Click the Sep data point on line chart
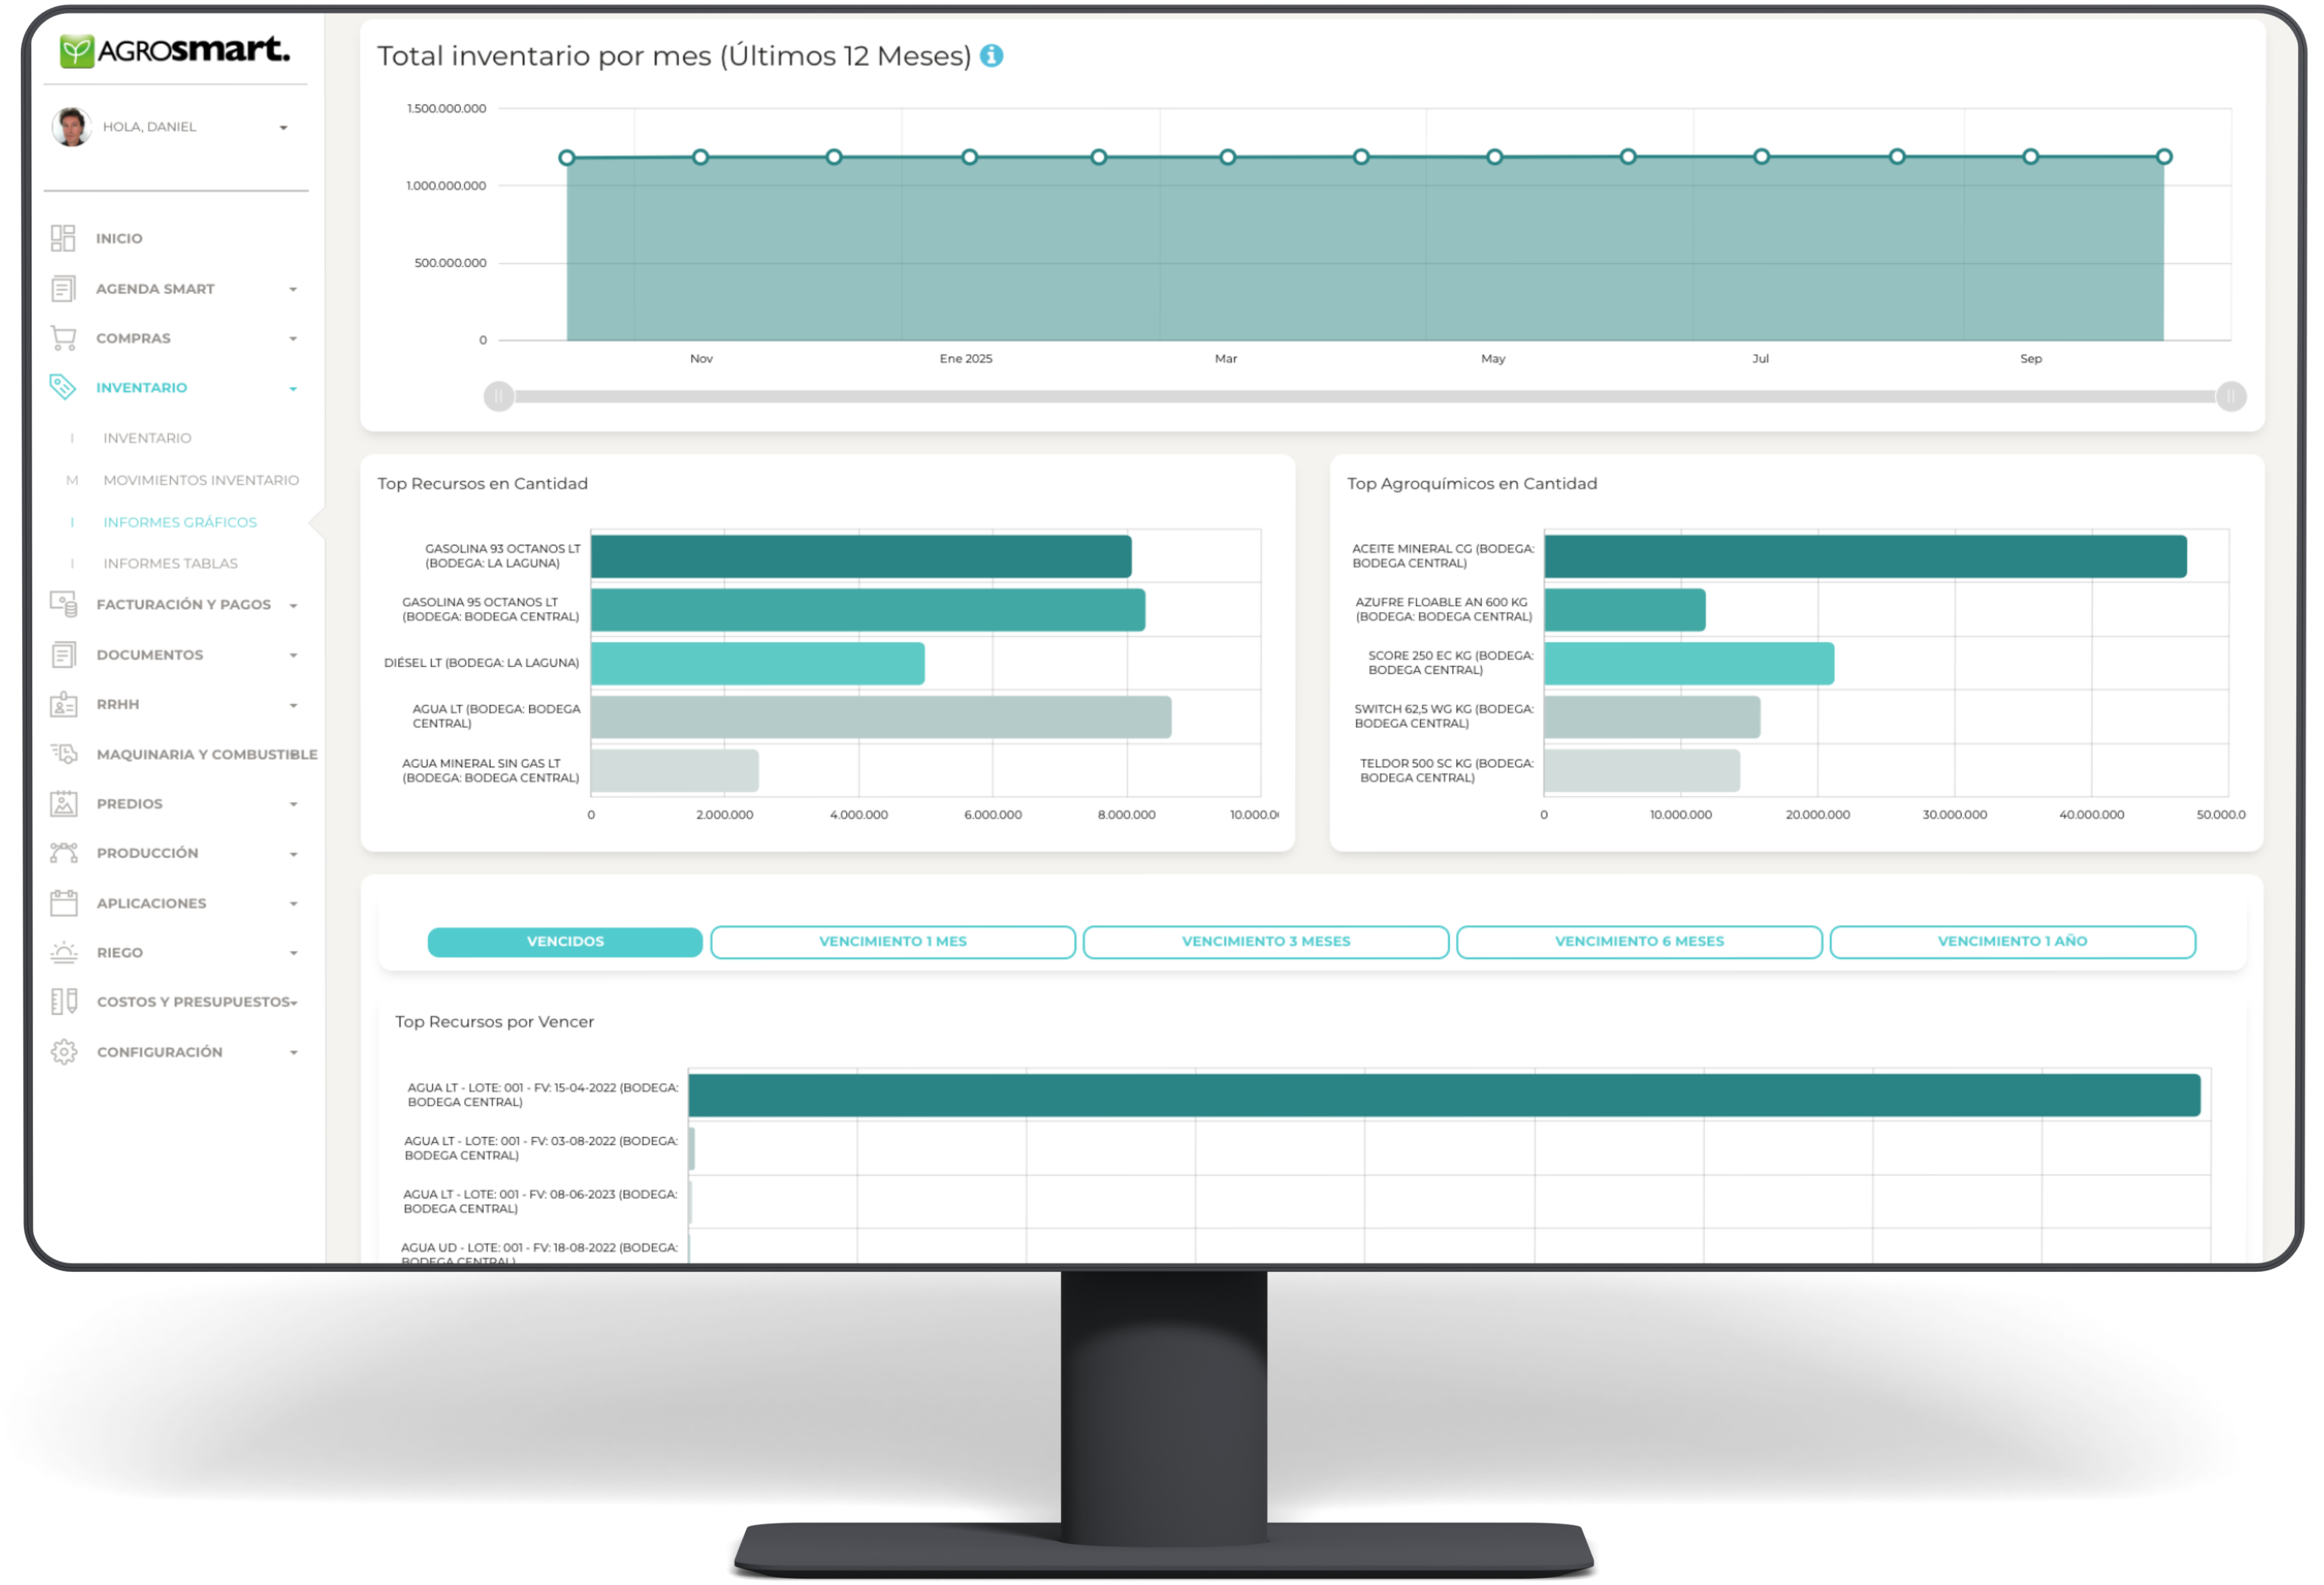The image size is (2324, 1585). click(x=2030, y=157)
